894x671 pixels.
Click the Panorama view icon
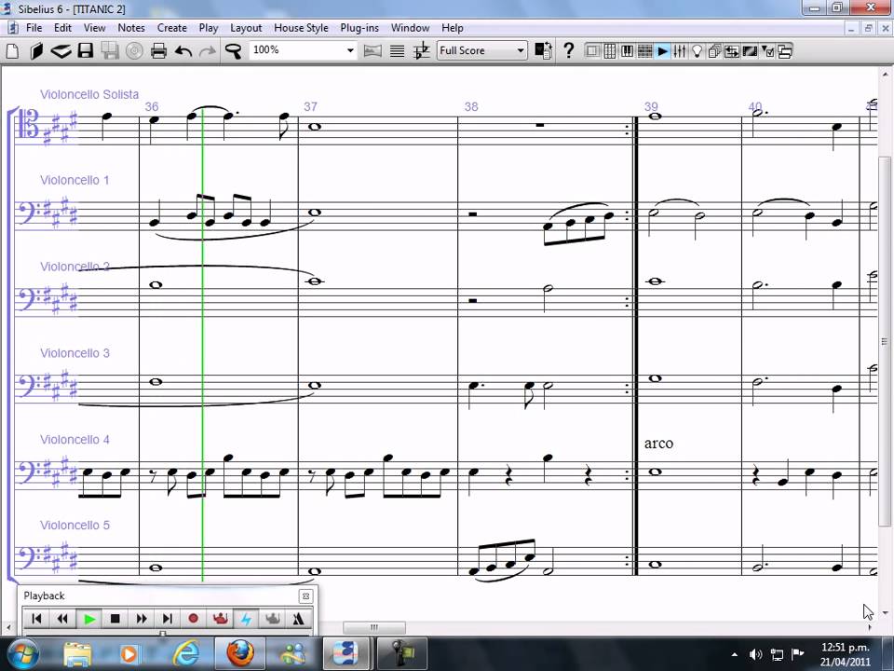pyautogui.click(x=372, y=50)
